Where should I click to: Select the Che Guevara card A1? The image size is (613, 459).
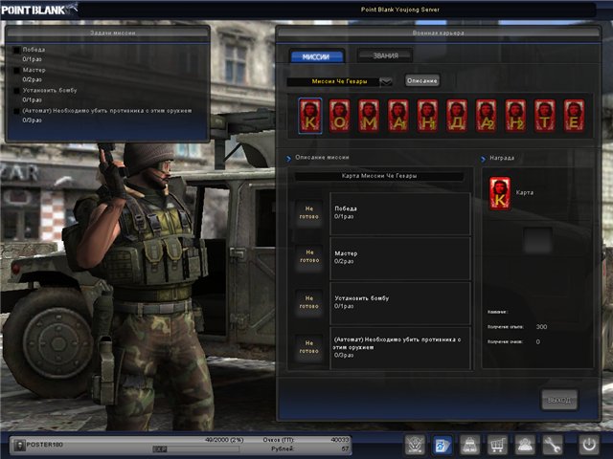coord(398,116)
